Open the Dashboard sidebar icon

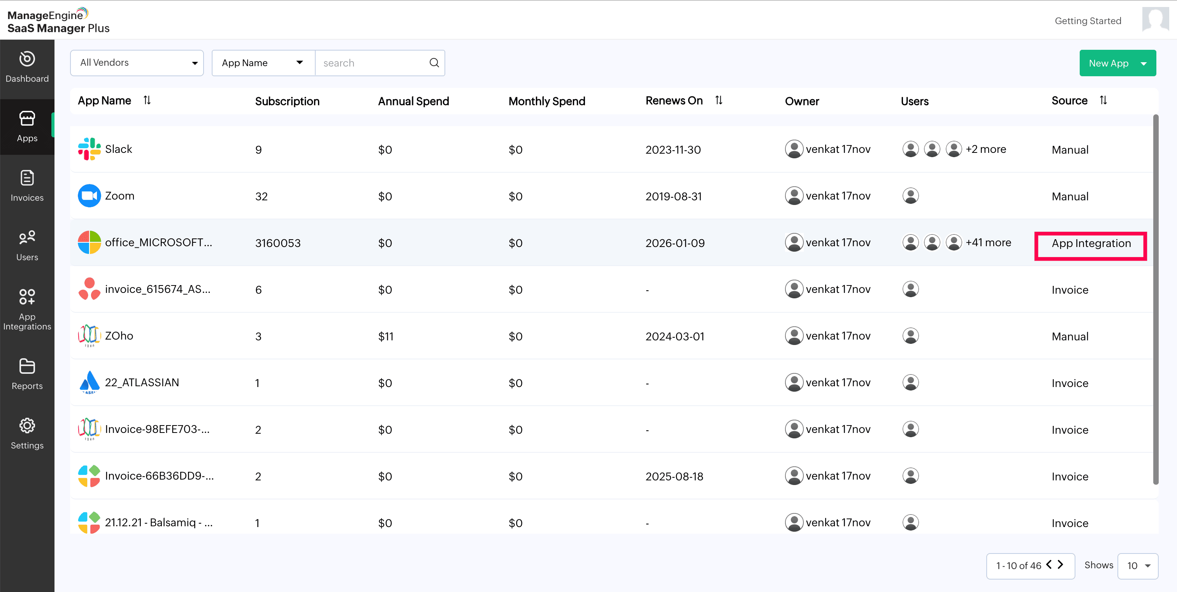pos(27,67)
